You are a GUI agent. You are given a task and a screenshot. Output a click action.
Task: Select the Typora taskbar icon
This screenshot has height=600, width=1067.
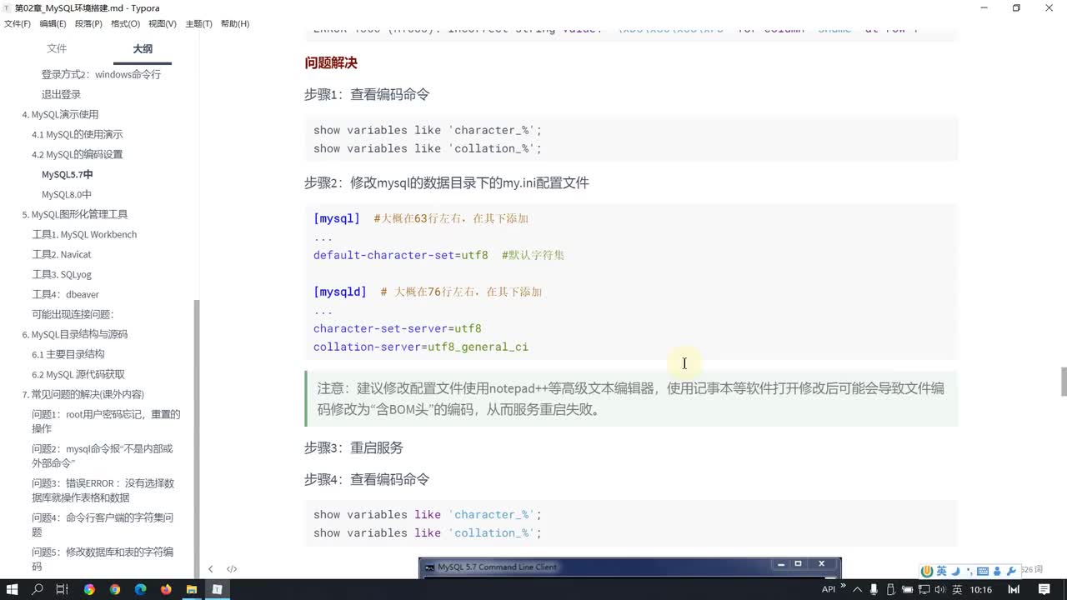pyautogui.click(x=217, y=589)
